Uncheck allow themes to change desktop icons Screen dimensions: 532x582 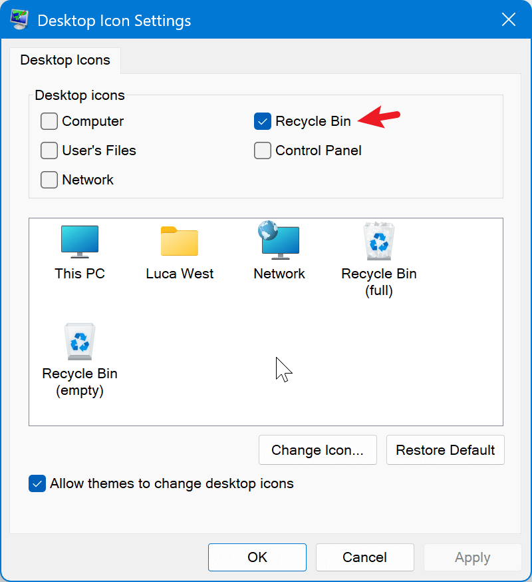pos(37,483)
